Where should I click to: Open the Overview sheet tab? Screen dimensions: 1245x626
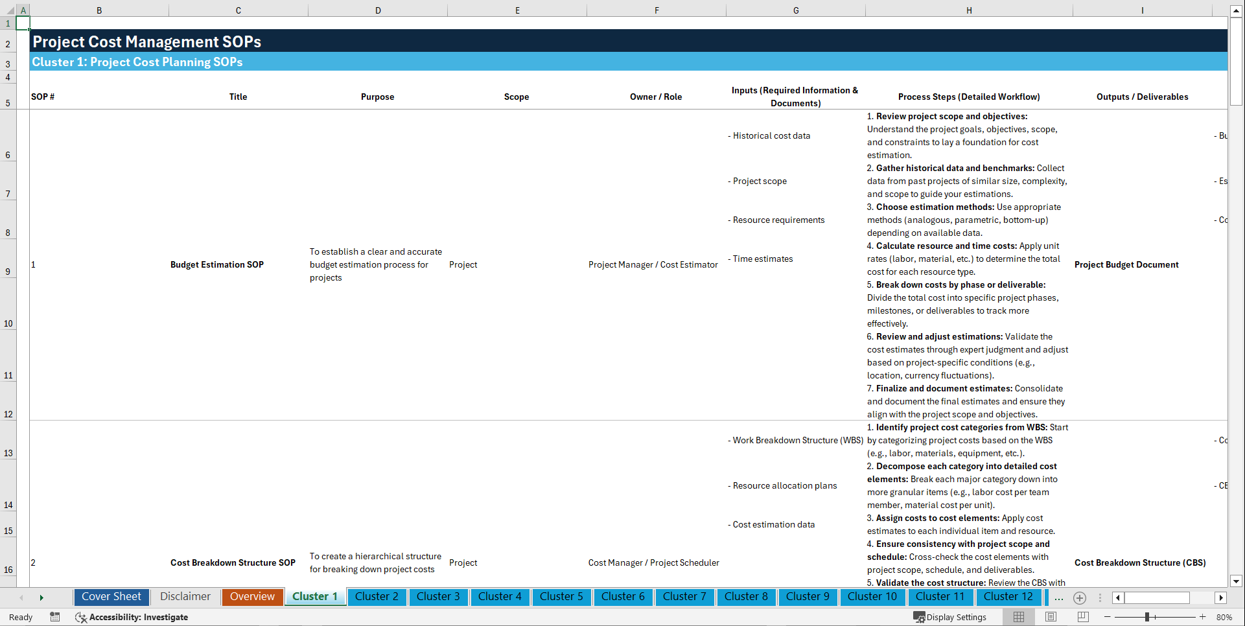point(252,597)
